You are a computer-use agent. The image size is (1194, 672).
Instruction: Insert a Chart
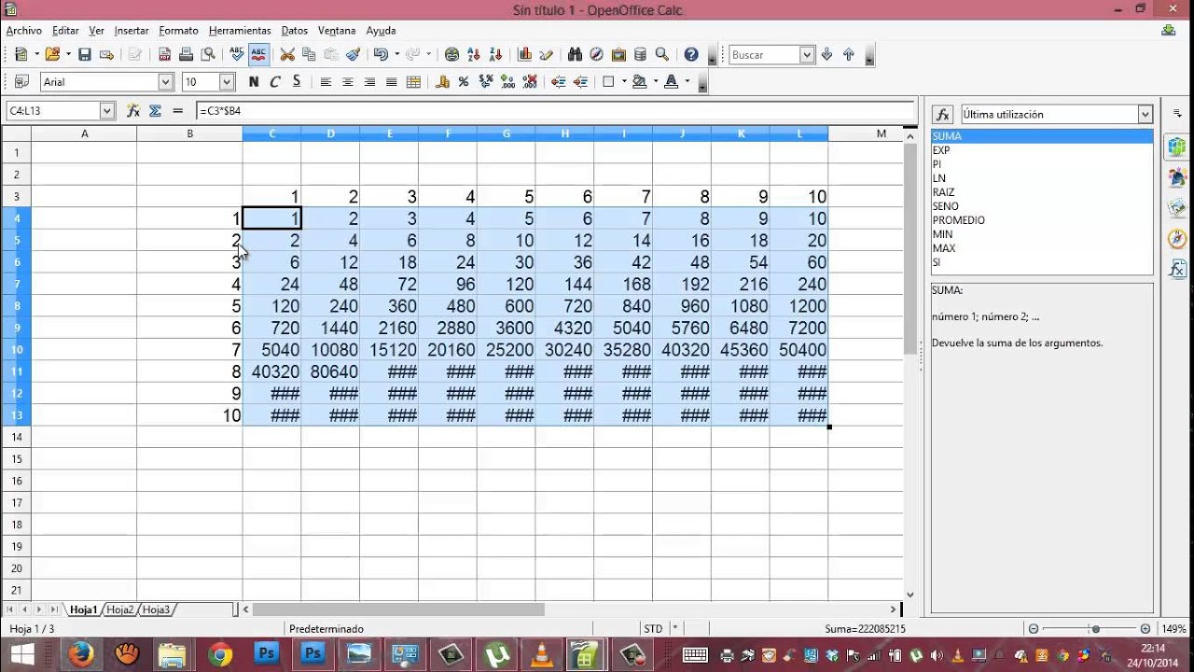pyautogui.click(x=525, y=55)
